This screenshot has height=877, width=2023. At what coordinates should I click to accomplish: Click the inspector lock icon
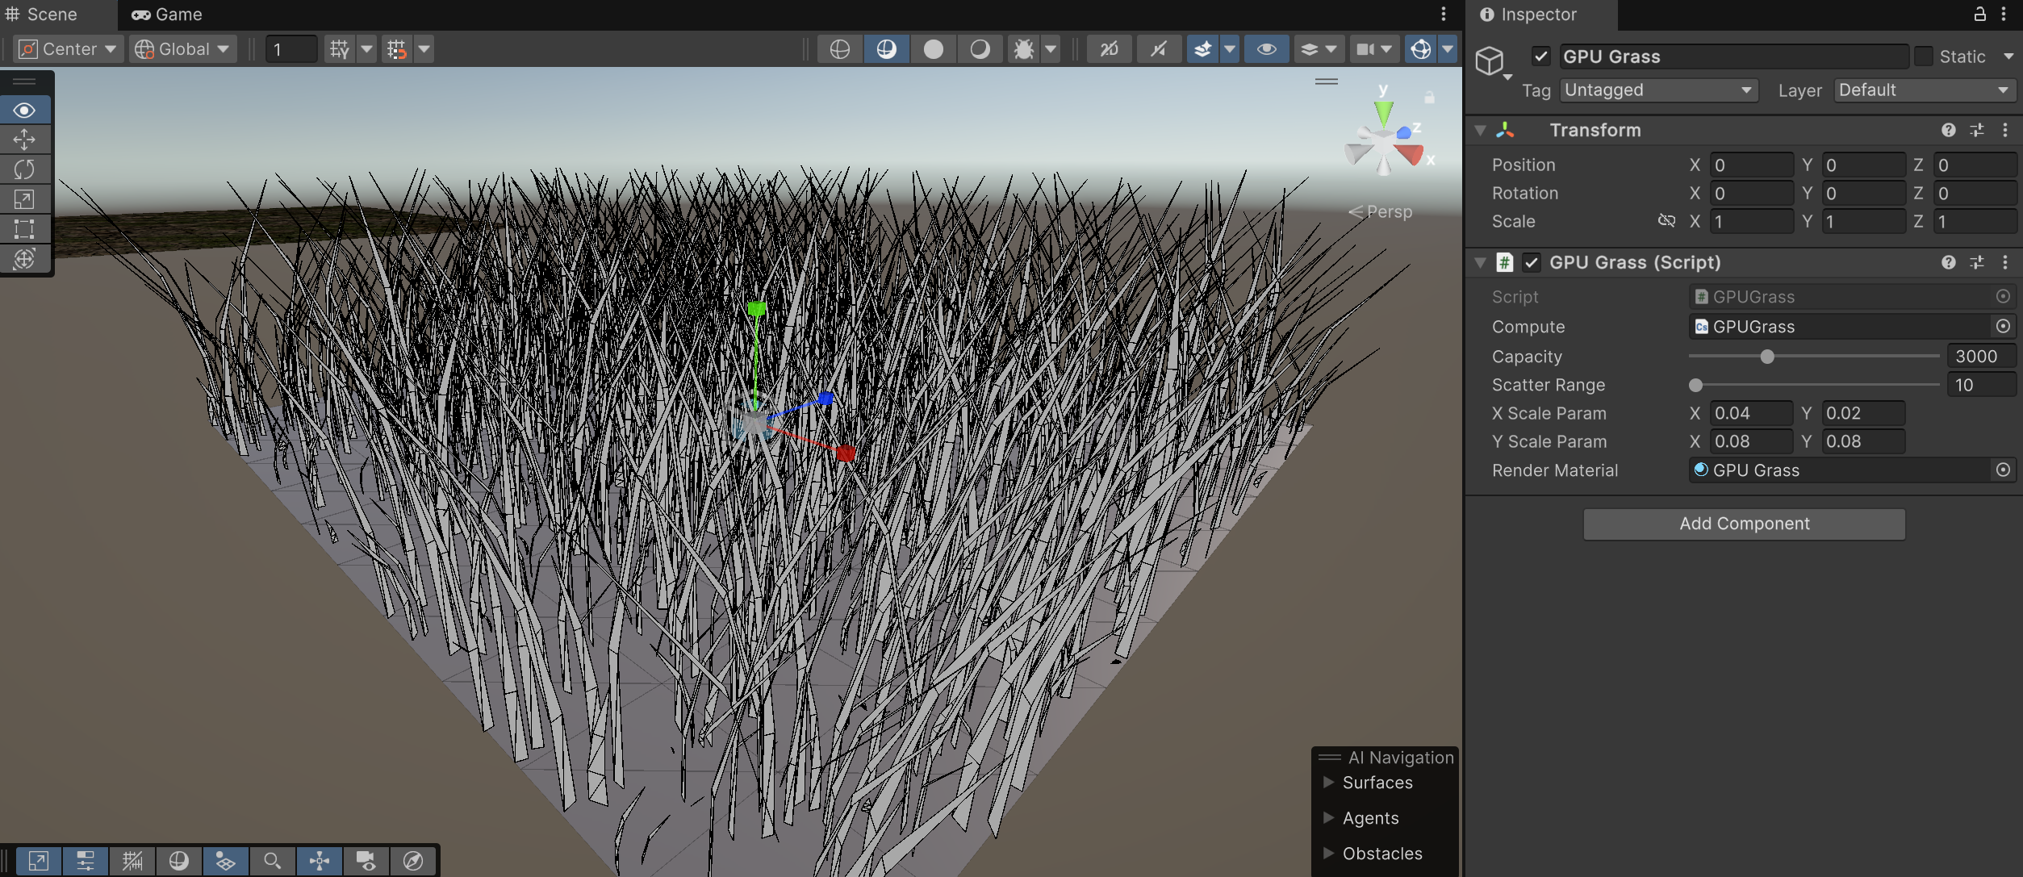(x=1979, y=14)
